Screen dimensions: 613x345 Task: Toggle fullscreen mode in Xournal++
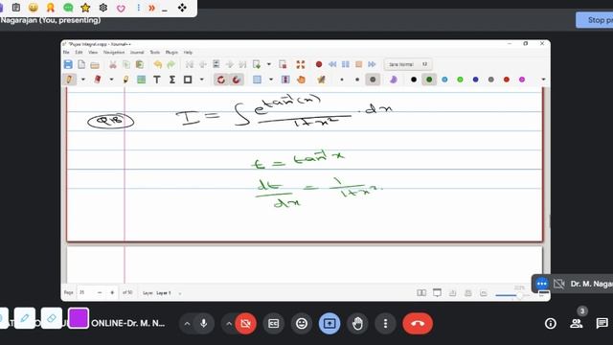pos(300,64)
